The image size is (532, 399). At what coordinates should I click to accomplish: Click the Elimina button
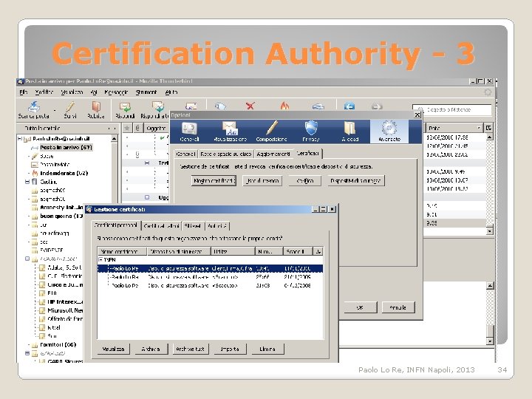267,349
